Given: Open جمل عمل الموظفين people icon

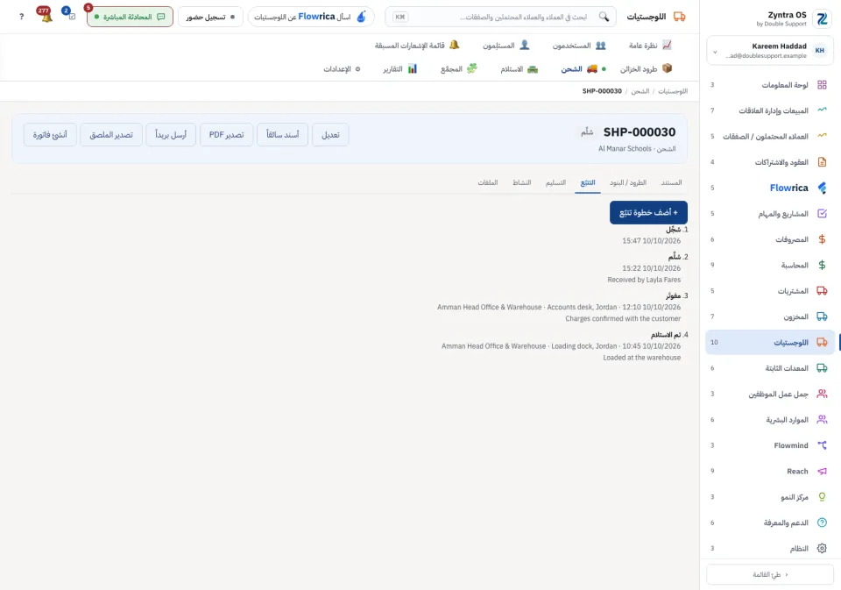Looking at the screenshot, I should tap(822, 394).
